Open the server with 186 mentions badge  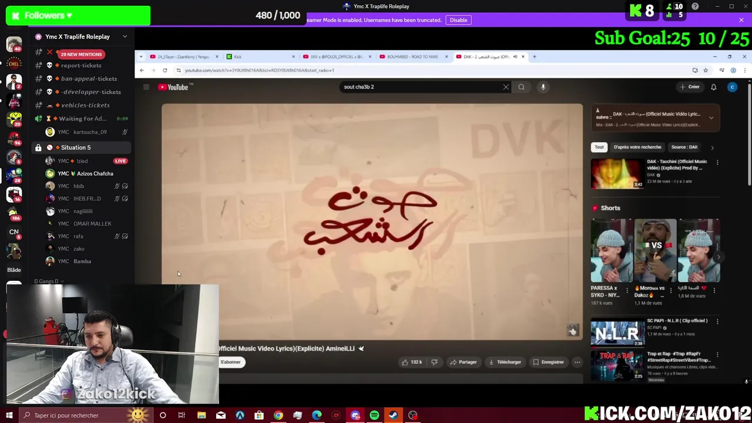pyautogui.click(x=14, y=213)
